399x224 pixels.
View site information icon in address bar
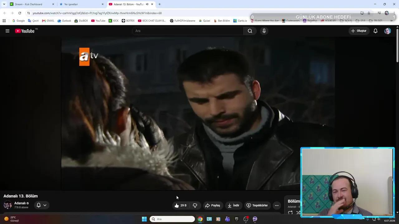pos(29,13)
